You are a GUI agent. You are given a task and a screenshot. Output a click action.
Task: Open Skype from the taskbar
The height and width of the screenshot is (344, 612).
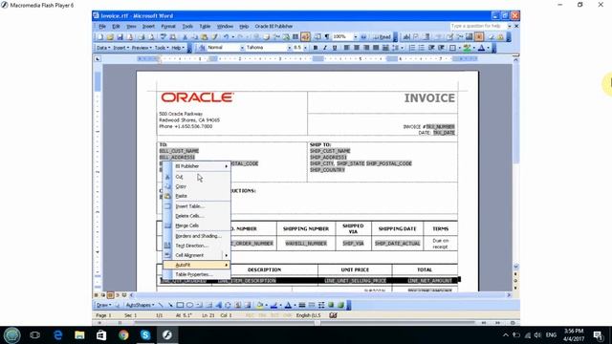click(x=145, y=335)
